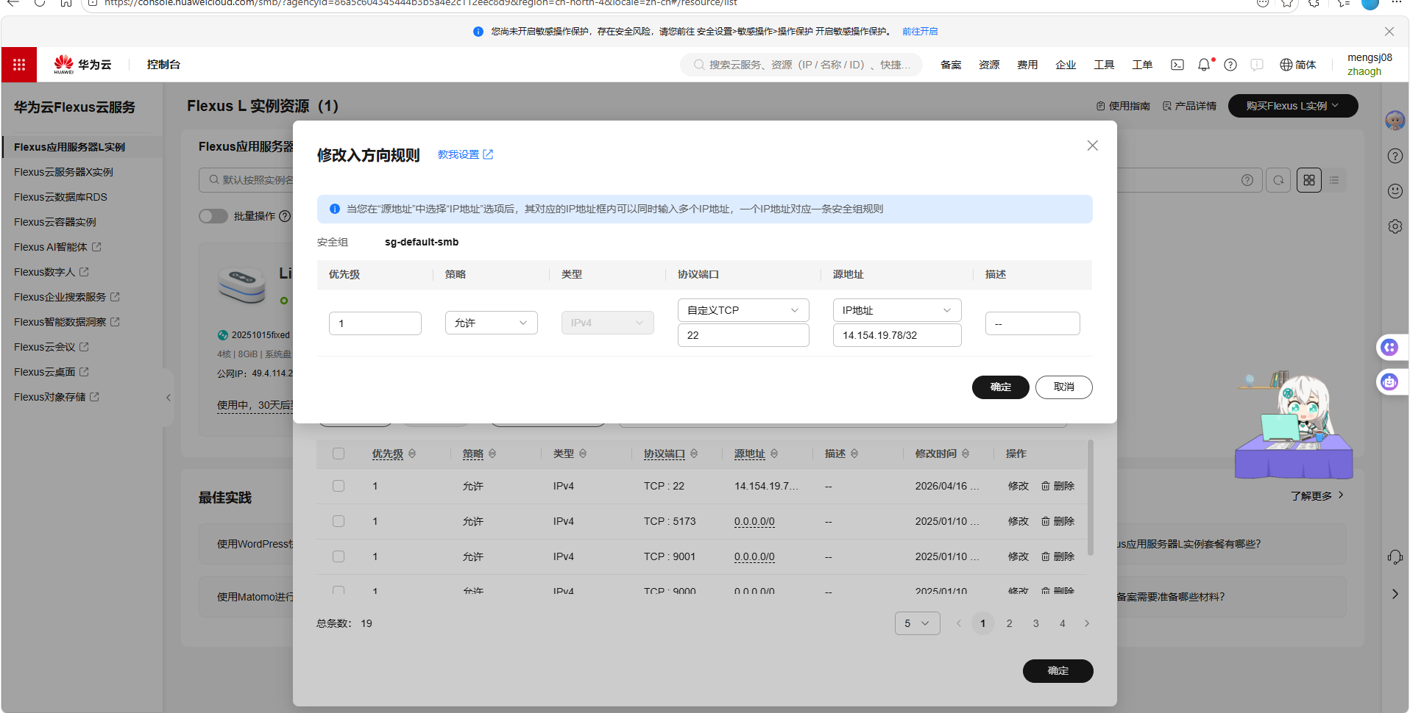Check the select-all rules checkbox

click(339, 454)
